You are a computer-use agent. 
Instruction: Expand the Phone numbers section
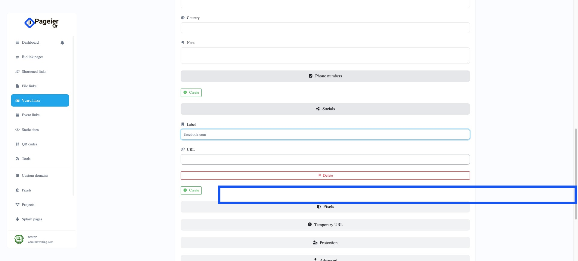[x=325, y=76]
